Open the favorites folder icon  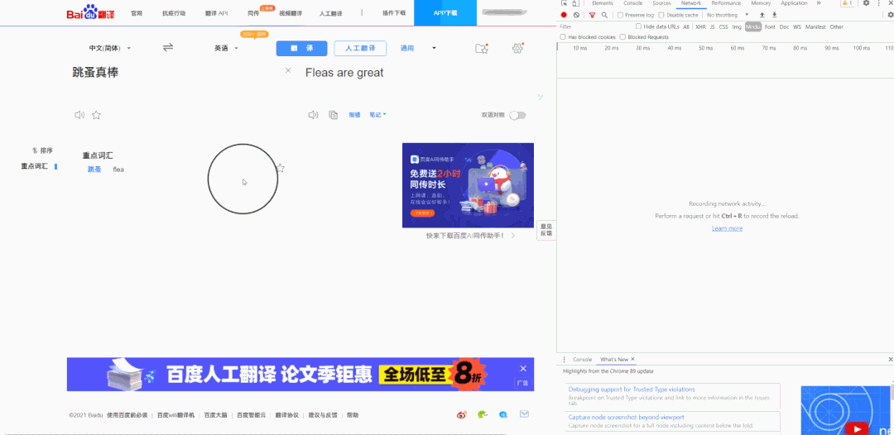pos(482,49)
